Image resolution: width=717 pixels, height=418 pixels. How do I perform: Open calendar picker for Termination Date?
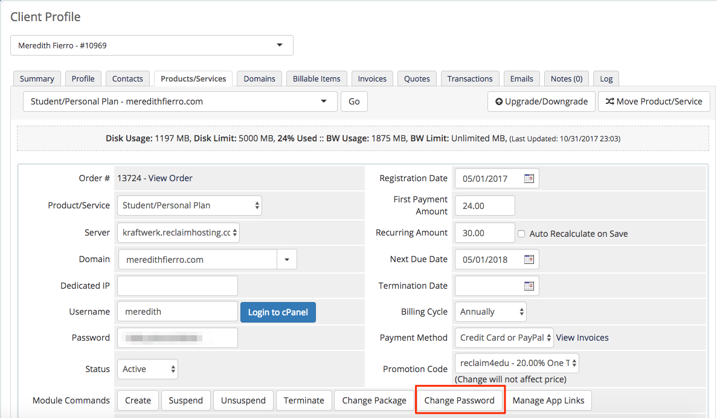529,286
